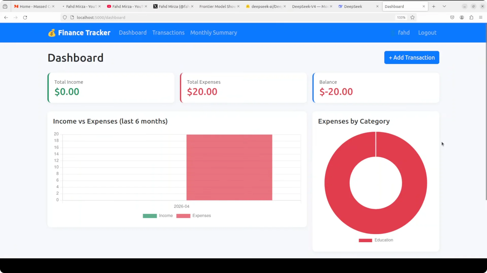Screen dimensions: 487x273
Task: Toggle the Education legend in doughnut chart
Action: pos(376,240)
